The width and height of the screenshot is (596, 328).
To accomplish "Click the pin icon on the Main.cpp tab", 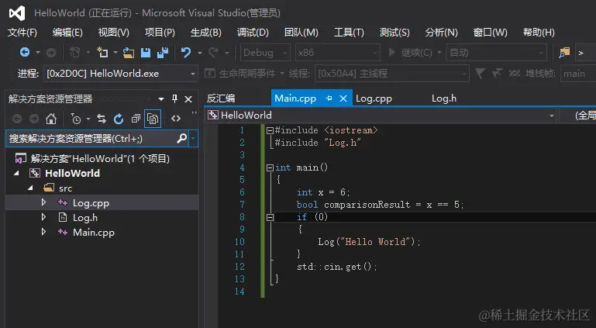I will tap(329, 98).
